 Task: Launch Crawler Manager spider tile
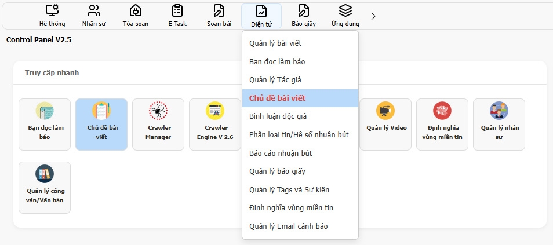point(158,125)
